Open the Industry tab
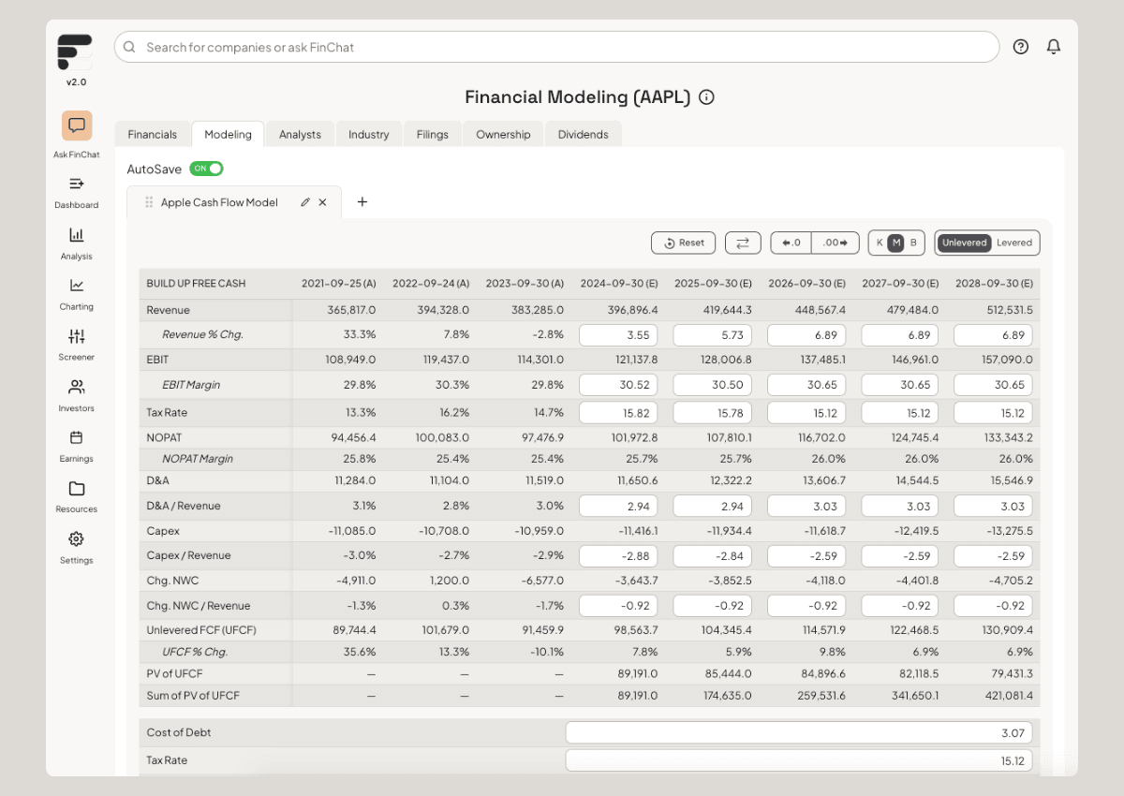The height and width of the screenshot is (796, 1124). tap(369, 135)
